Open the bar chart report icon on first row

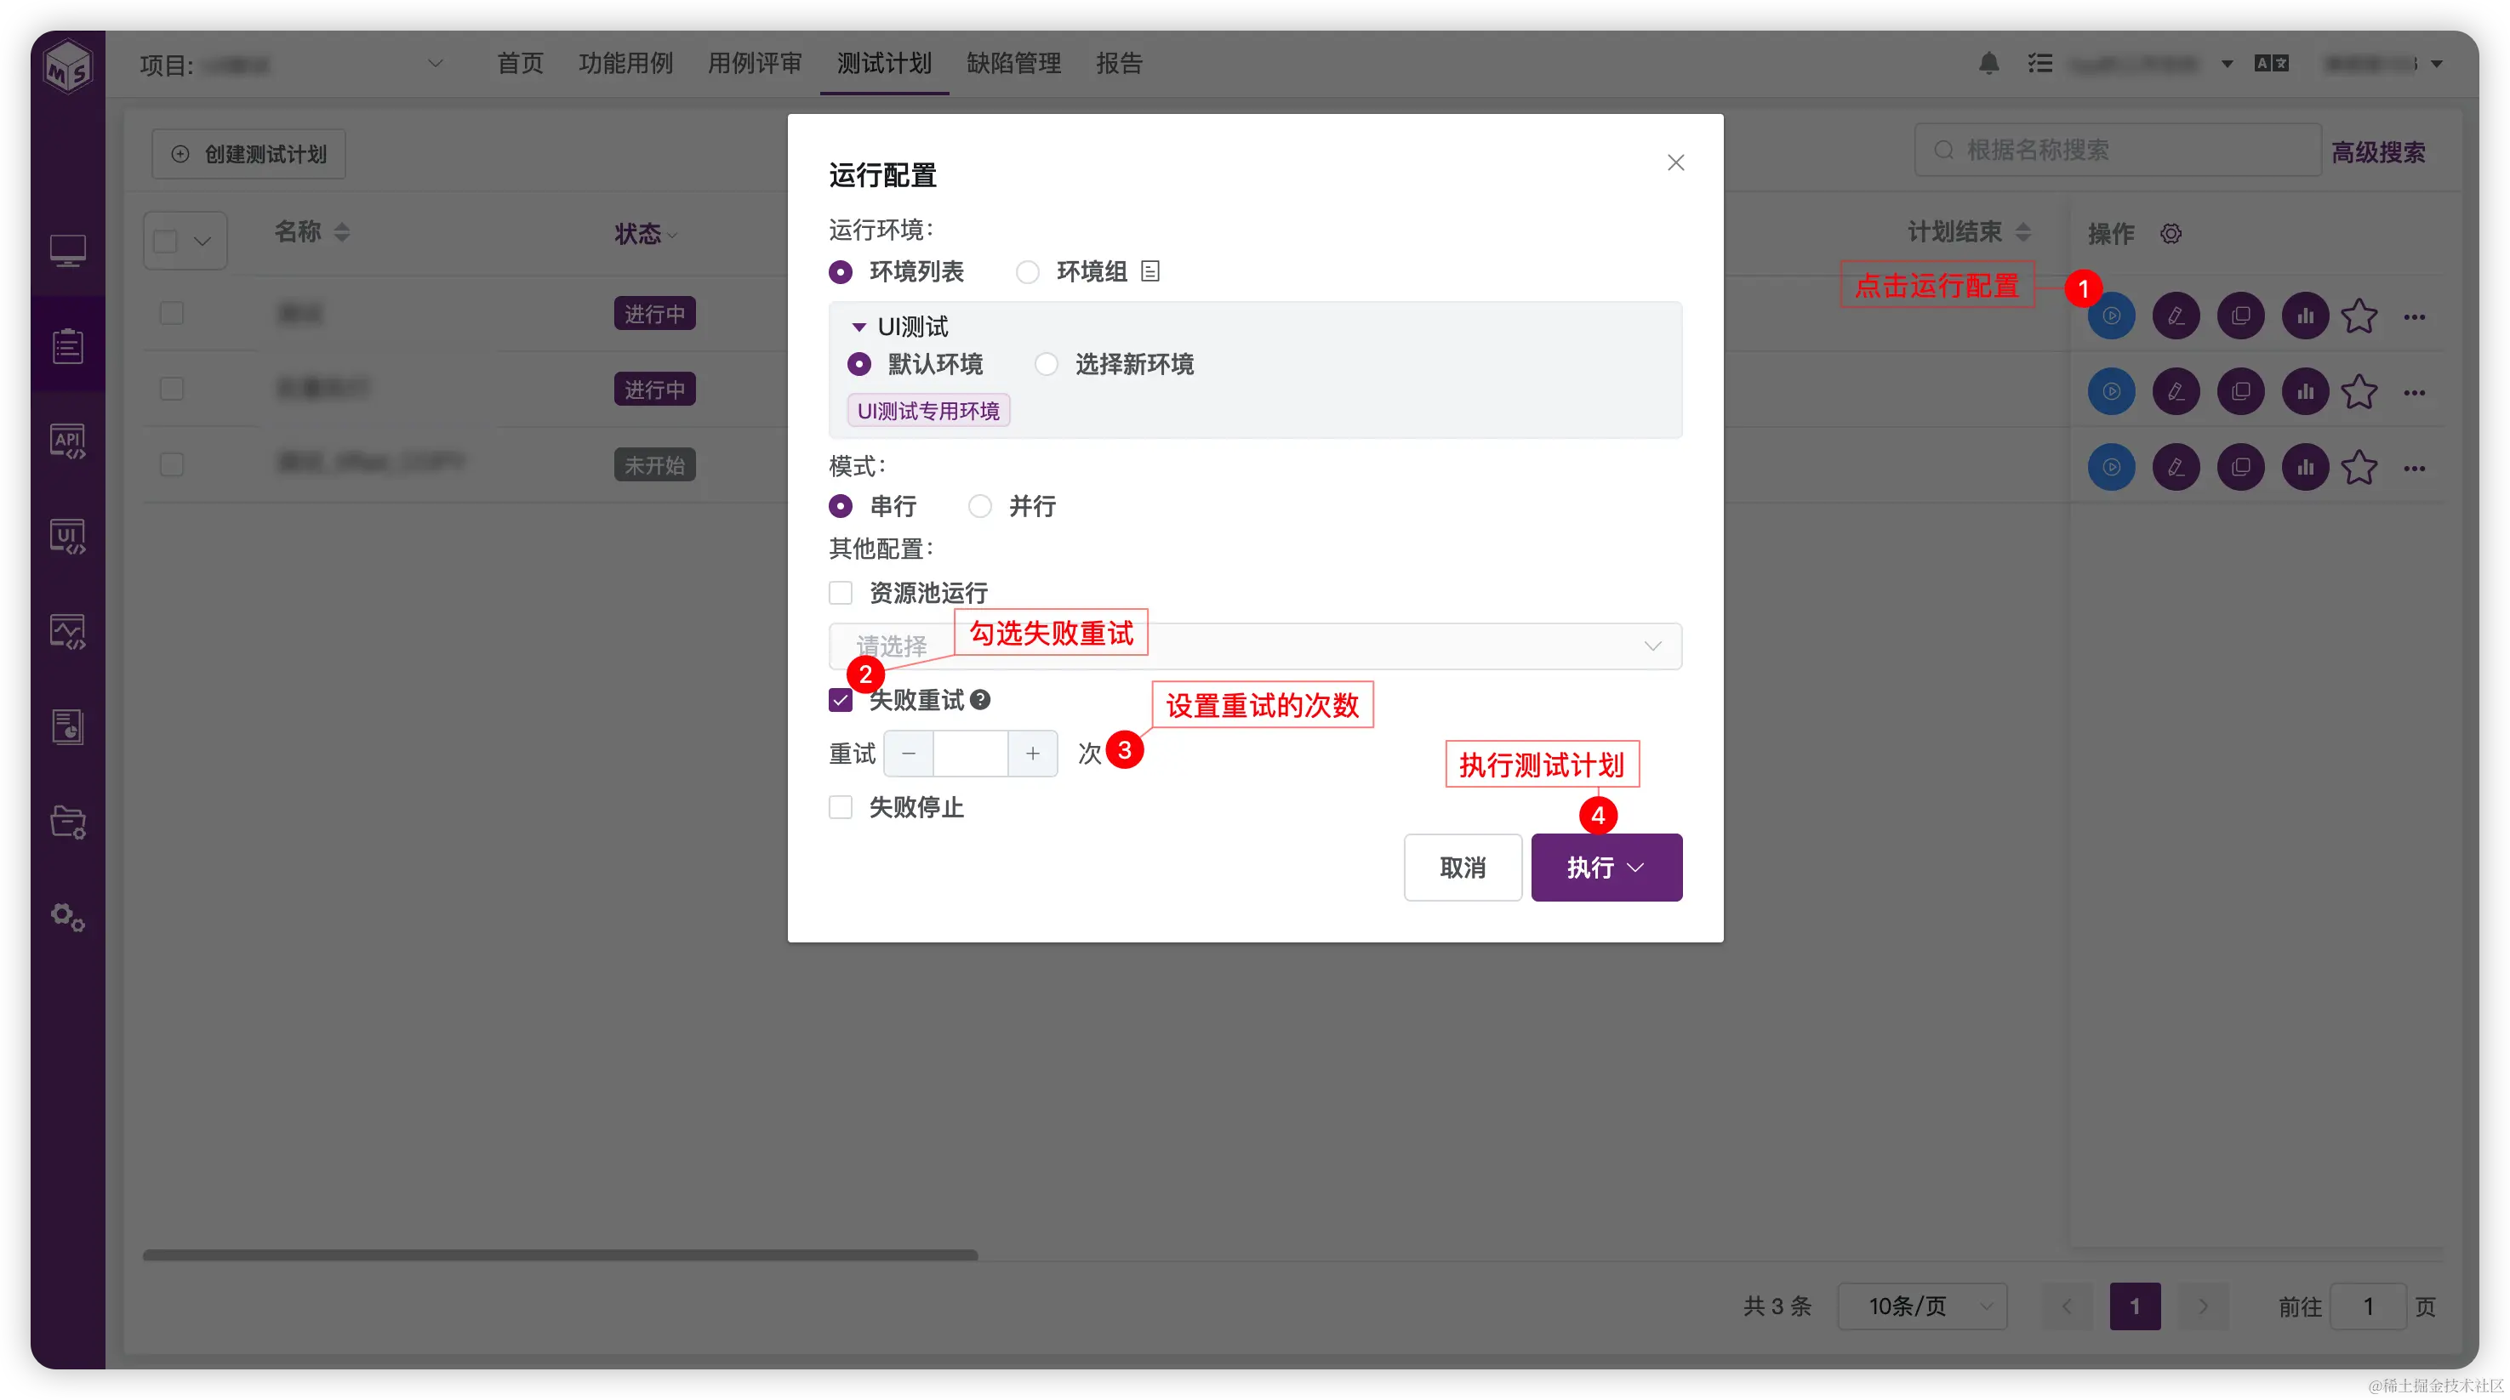tap(2304, 316)
